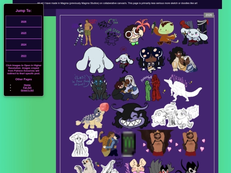This screenshot has height=173, width=231.
Task: Jump to the 2024 section
Action: click(24, 44)
